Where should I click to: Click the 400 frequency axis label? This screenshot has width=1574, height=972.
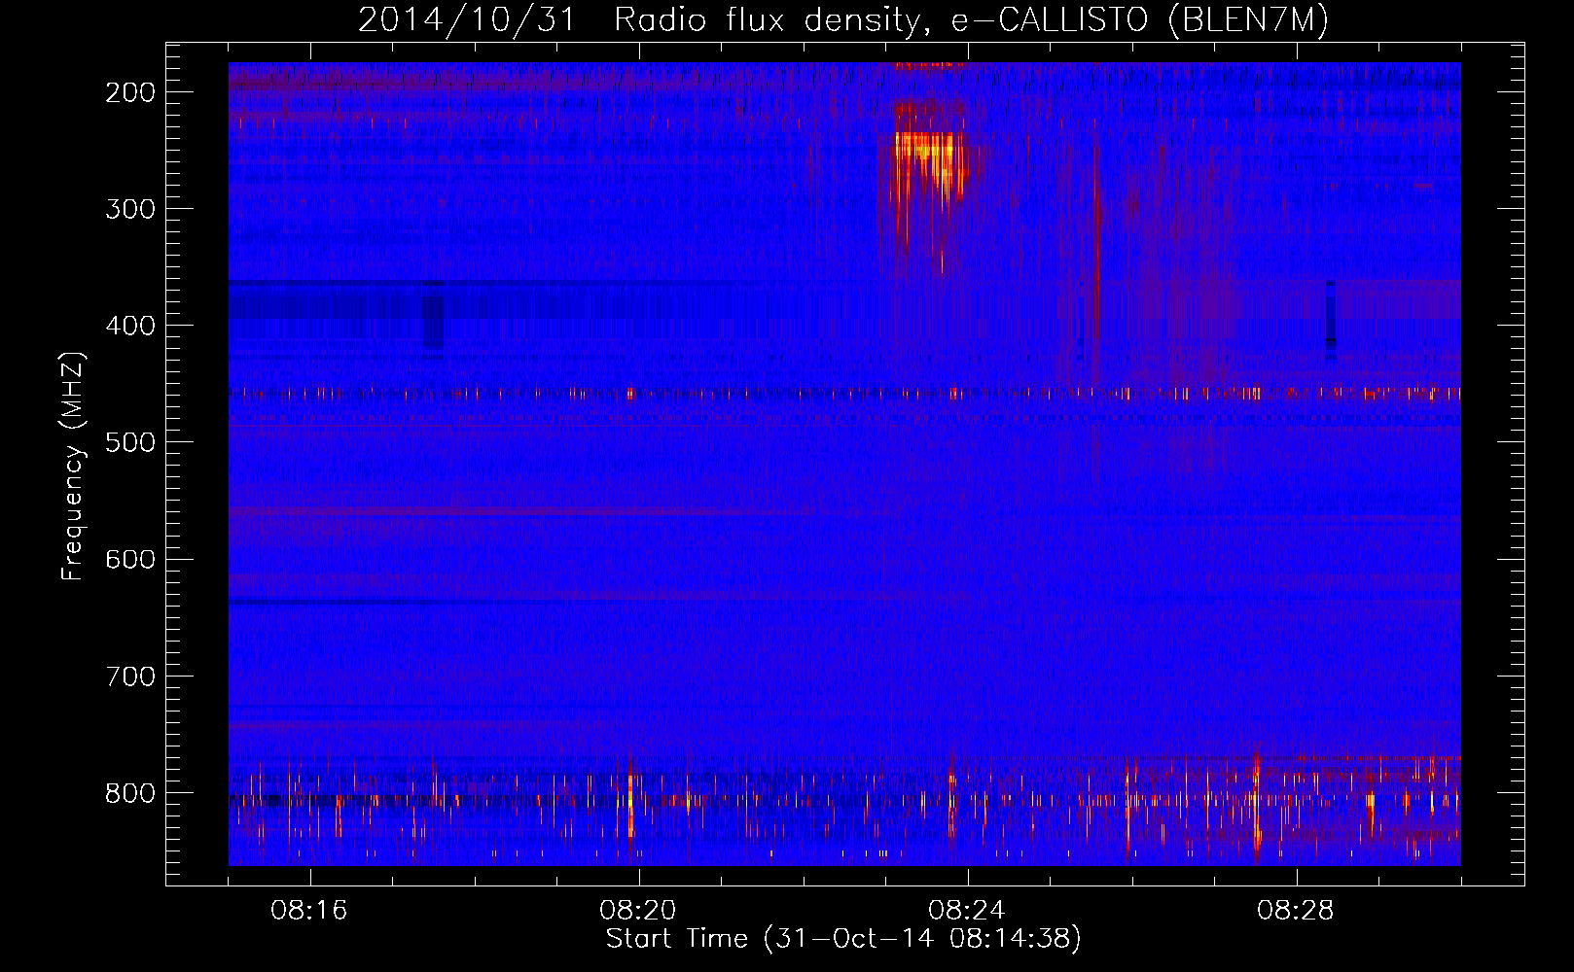(130, 326)
